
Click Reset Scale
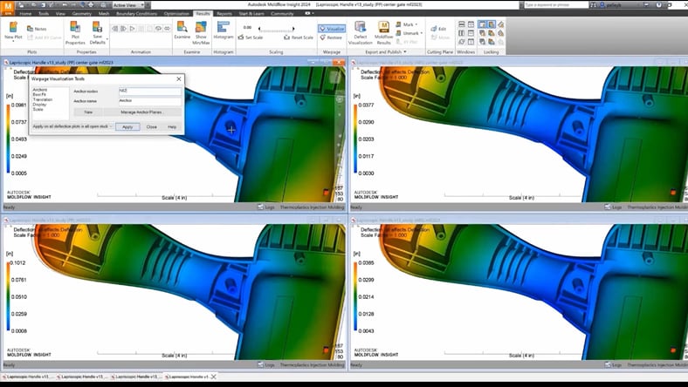click(299, 37)
